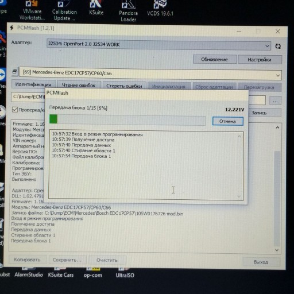Click Сброс адаптации button
Viewport: 294px width, 294px height.
click(214, 87)
